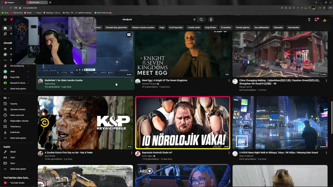The height and width of the screenshot is (187, 333).
Task: Open the YouTube hamburger guide menu
Action: [x=5, y=19]
